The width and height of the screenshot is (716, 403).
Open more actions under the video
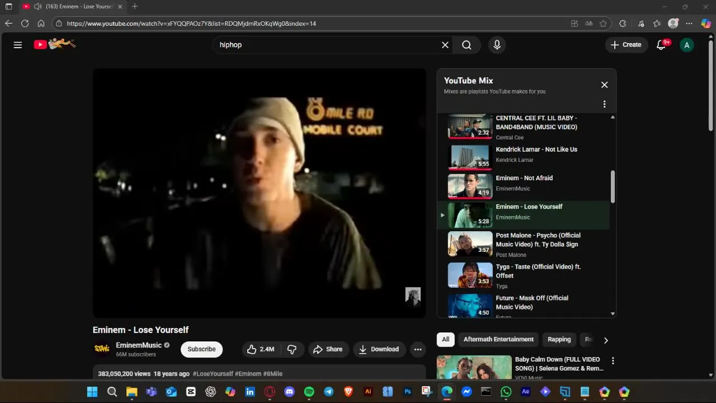tap(418, 349)
